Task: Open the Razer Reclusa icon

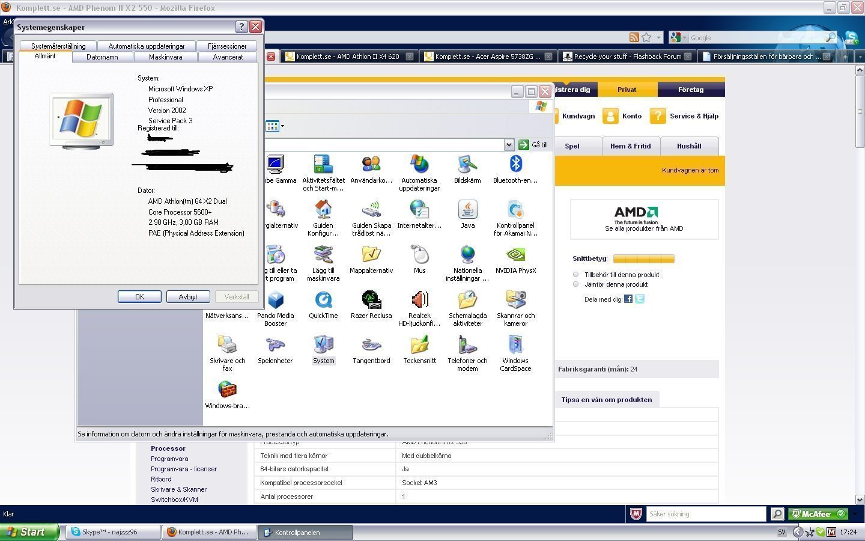Action: pyautogui.click(x=371, y=304)
